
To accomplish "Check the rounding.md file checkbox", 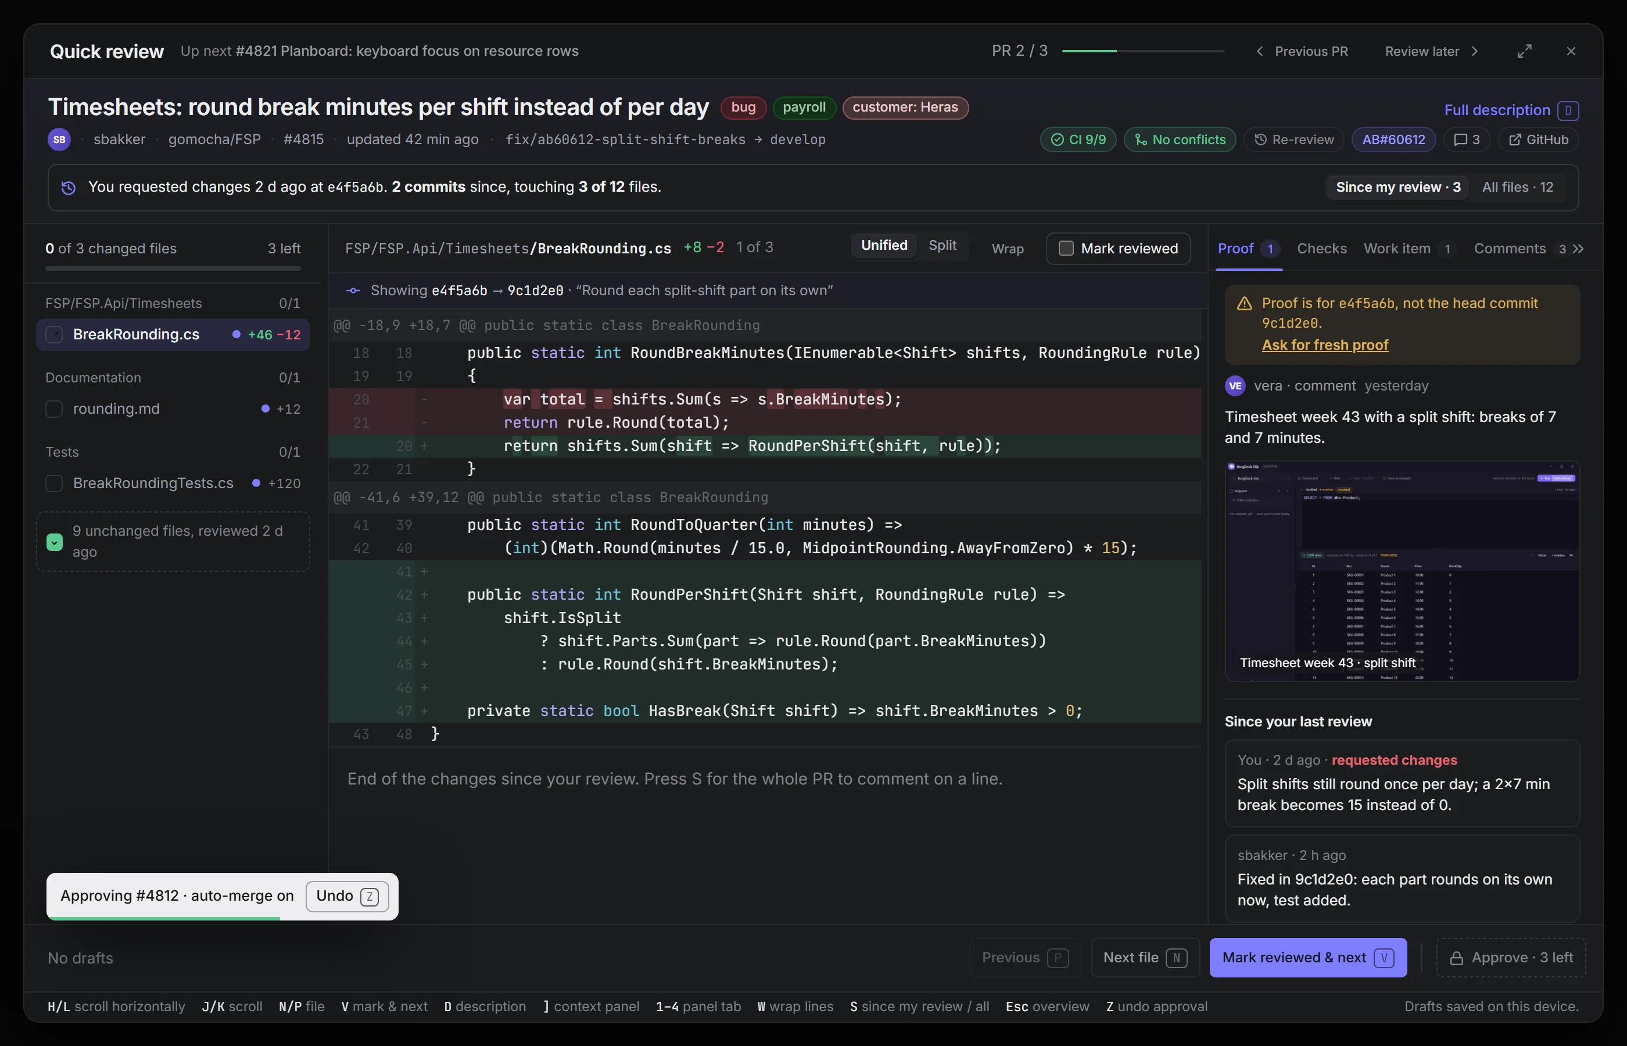I will click(54, 409).
